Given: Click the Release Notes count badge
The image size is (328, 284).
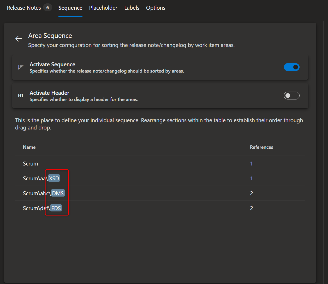Looking at the screenshot, I should pos(47,8).
